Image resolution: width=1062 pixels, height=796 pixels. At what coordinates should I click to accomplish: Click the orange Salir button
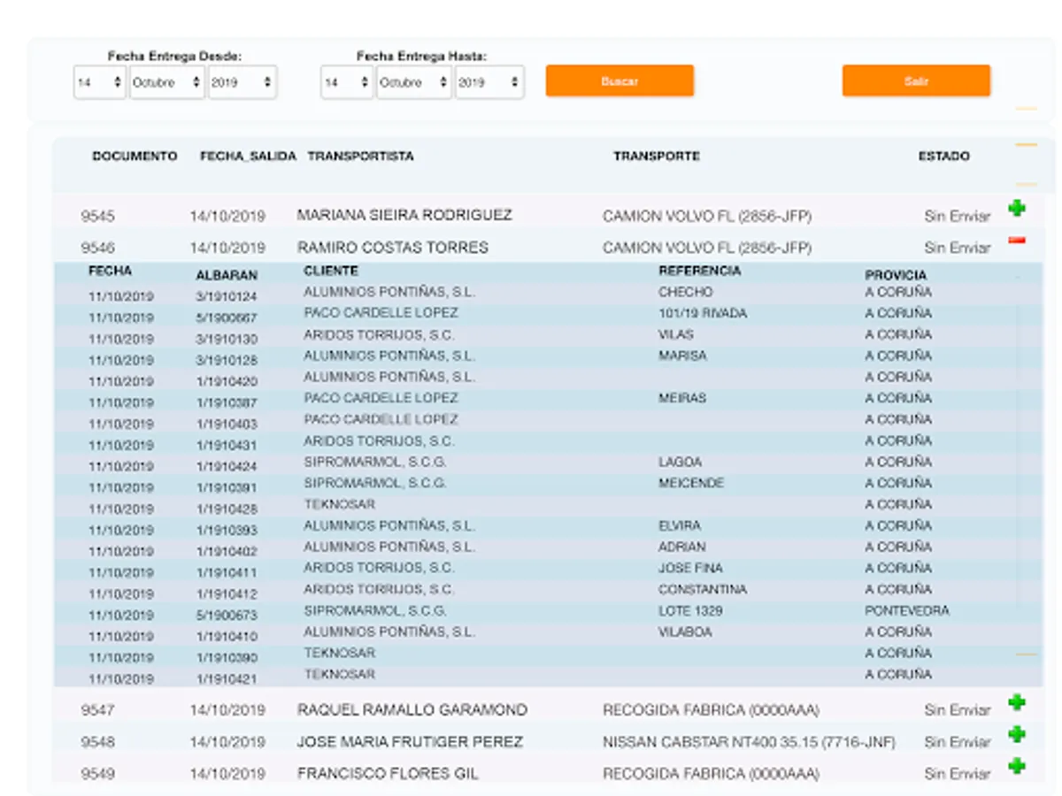[x=916, y=80]
